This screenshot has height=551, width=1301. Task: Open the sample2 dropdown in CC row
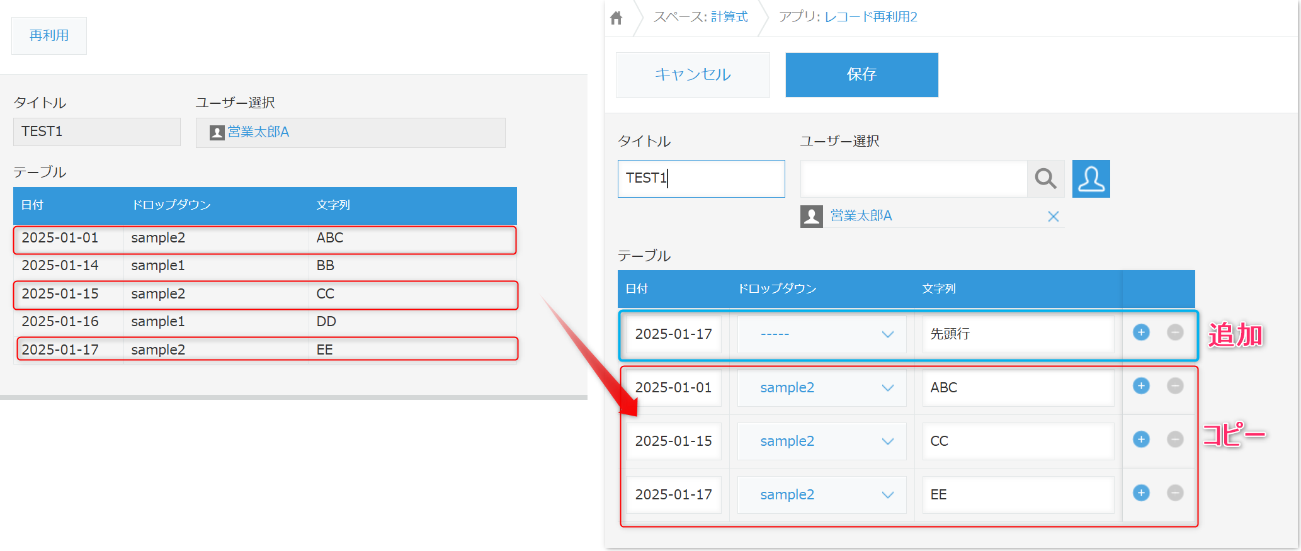822,441
